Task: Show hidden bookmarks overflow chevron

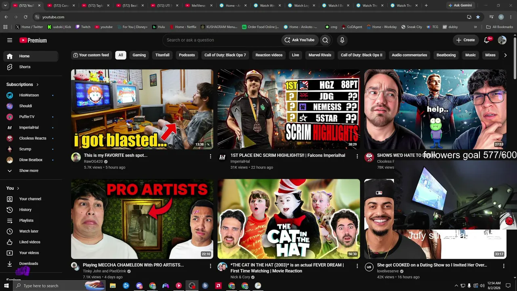Action: point(475,27)
